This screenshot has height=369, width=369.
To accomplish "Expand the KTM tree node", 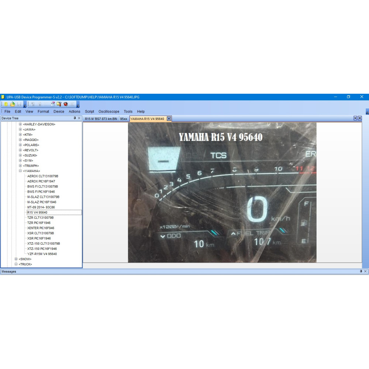I will pyautogui.click(x=20, y=135).
